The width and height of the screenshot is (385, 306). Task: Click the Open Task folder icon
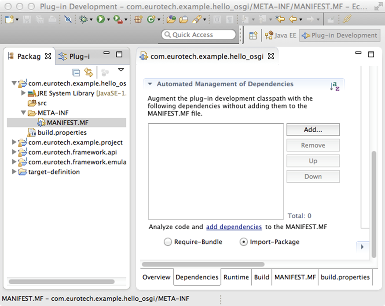coord(184,19)
